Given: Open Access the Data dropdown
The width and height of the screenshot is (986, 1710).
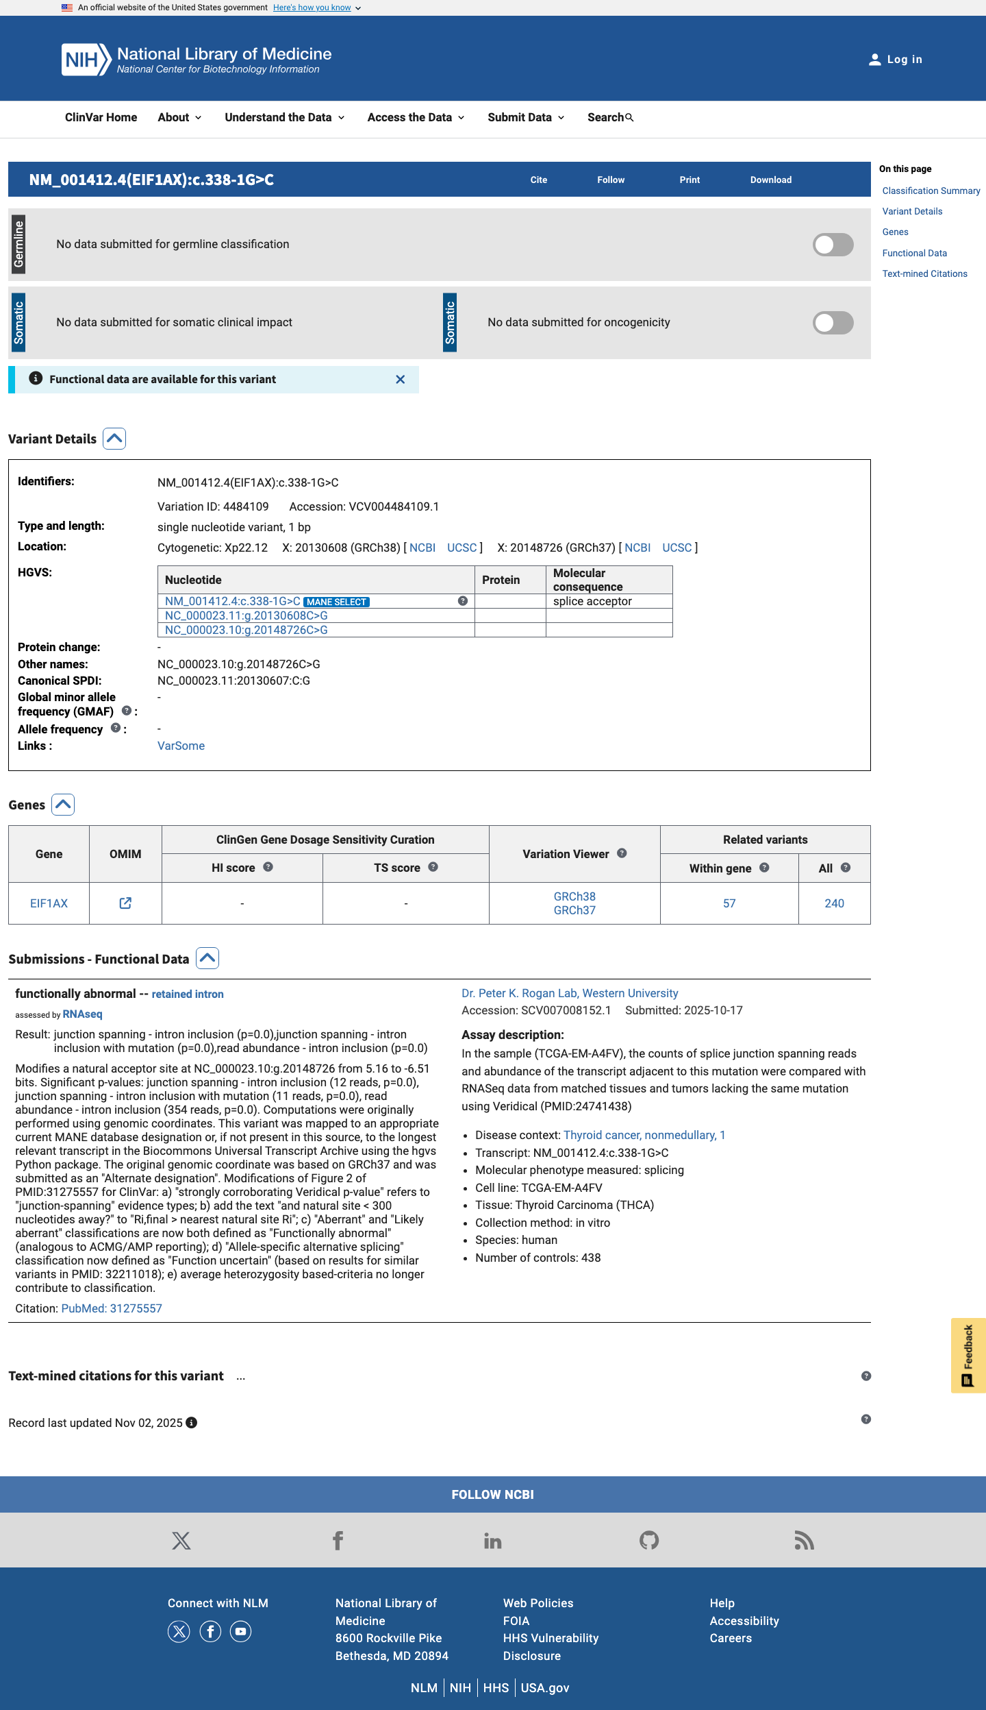Looking at the screenshot, I should [x=416, y=117].
